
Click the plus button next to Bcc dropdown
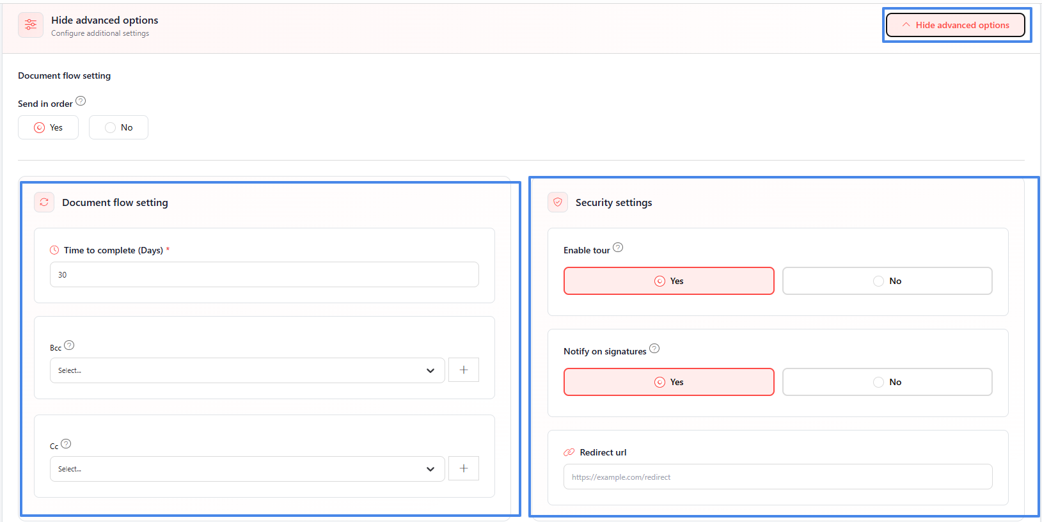tap(464, 370)
